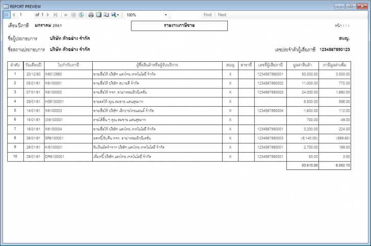Click invoice number IV6100002
This screenshot has height=246, width=371.
pos(54,92)
